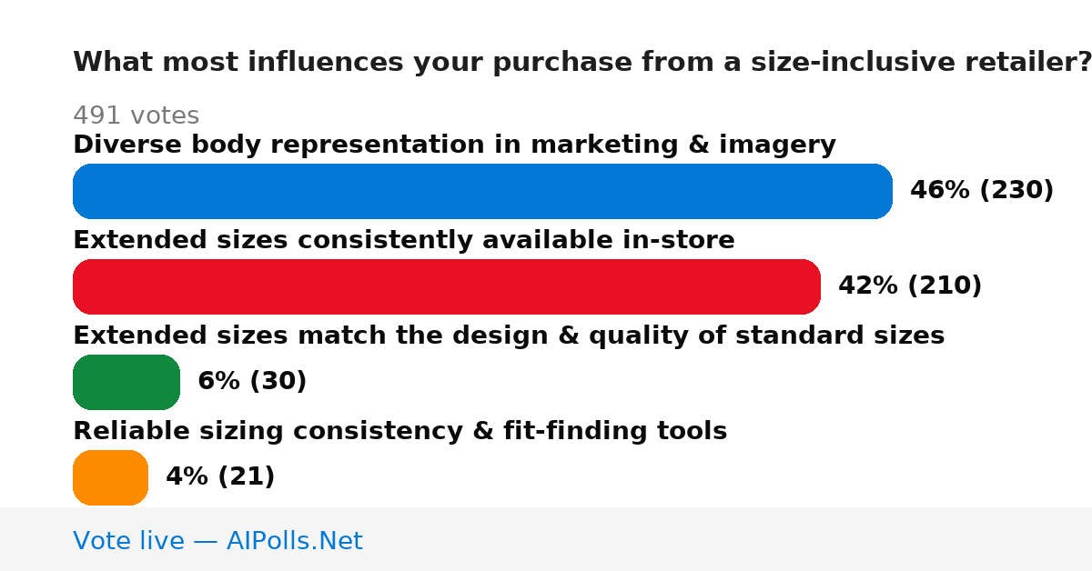Screen dimensions: 1092x571
Task: Click the 6% (30) result text
Action: click(x=252, y=382)
